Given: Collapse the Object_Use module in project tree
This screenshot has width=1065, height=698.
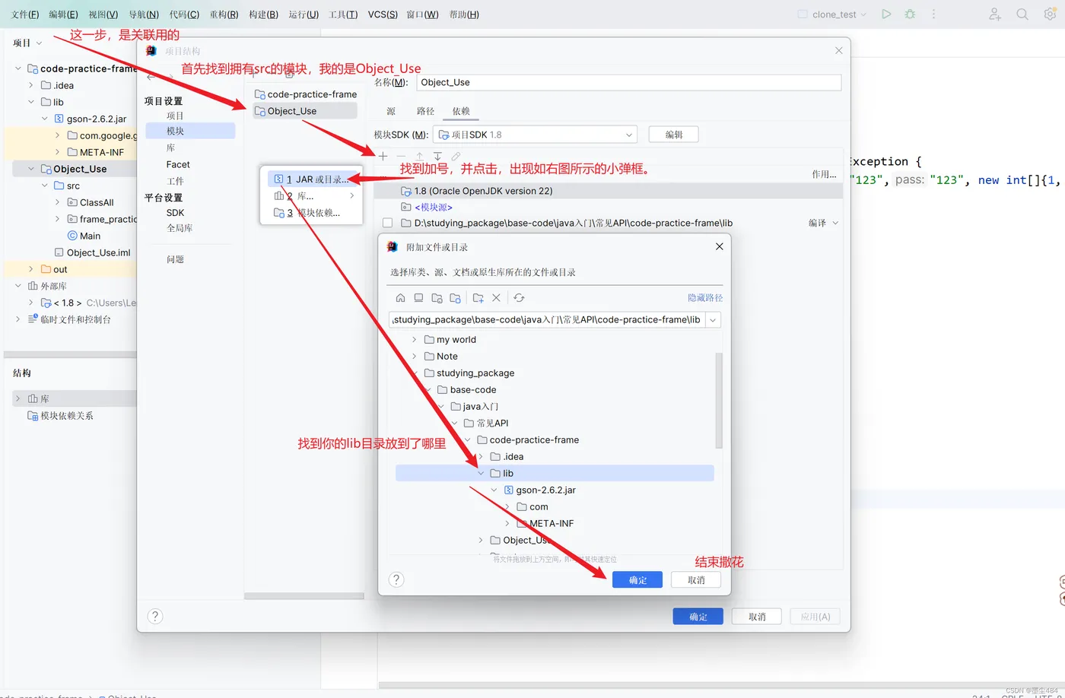Looking at the screenshot, I should point(31,169).
